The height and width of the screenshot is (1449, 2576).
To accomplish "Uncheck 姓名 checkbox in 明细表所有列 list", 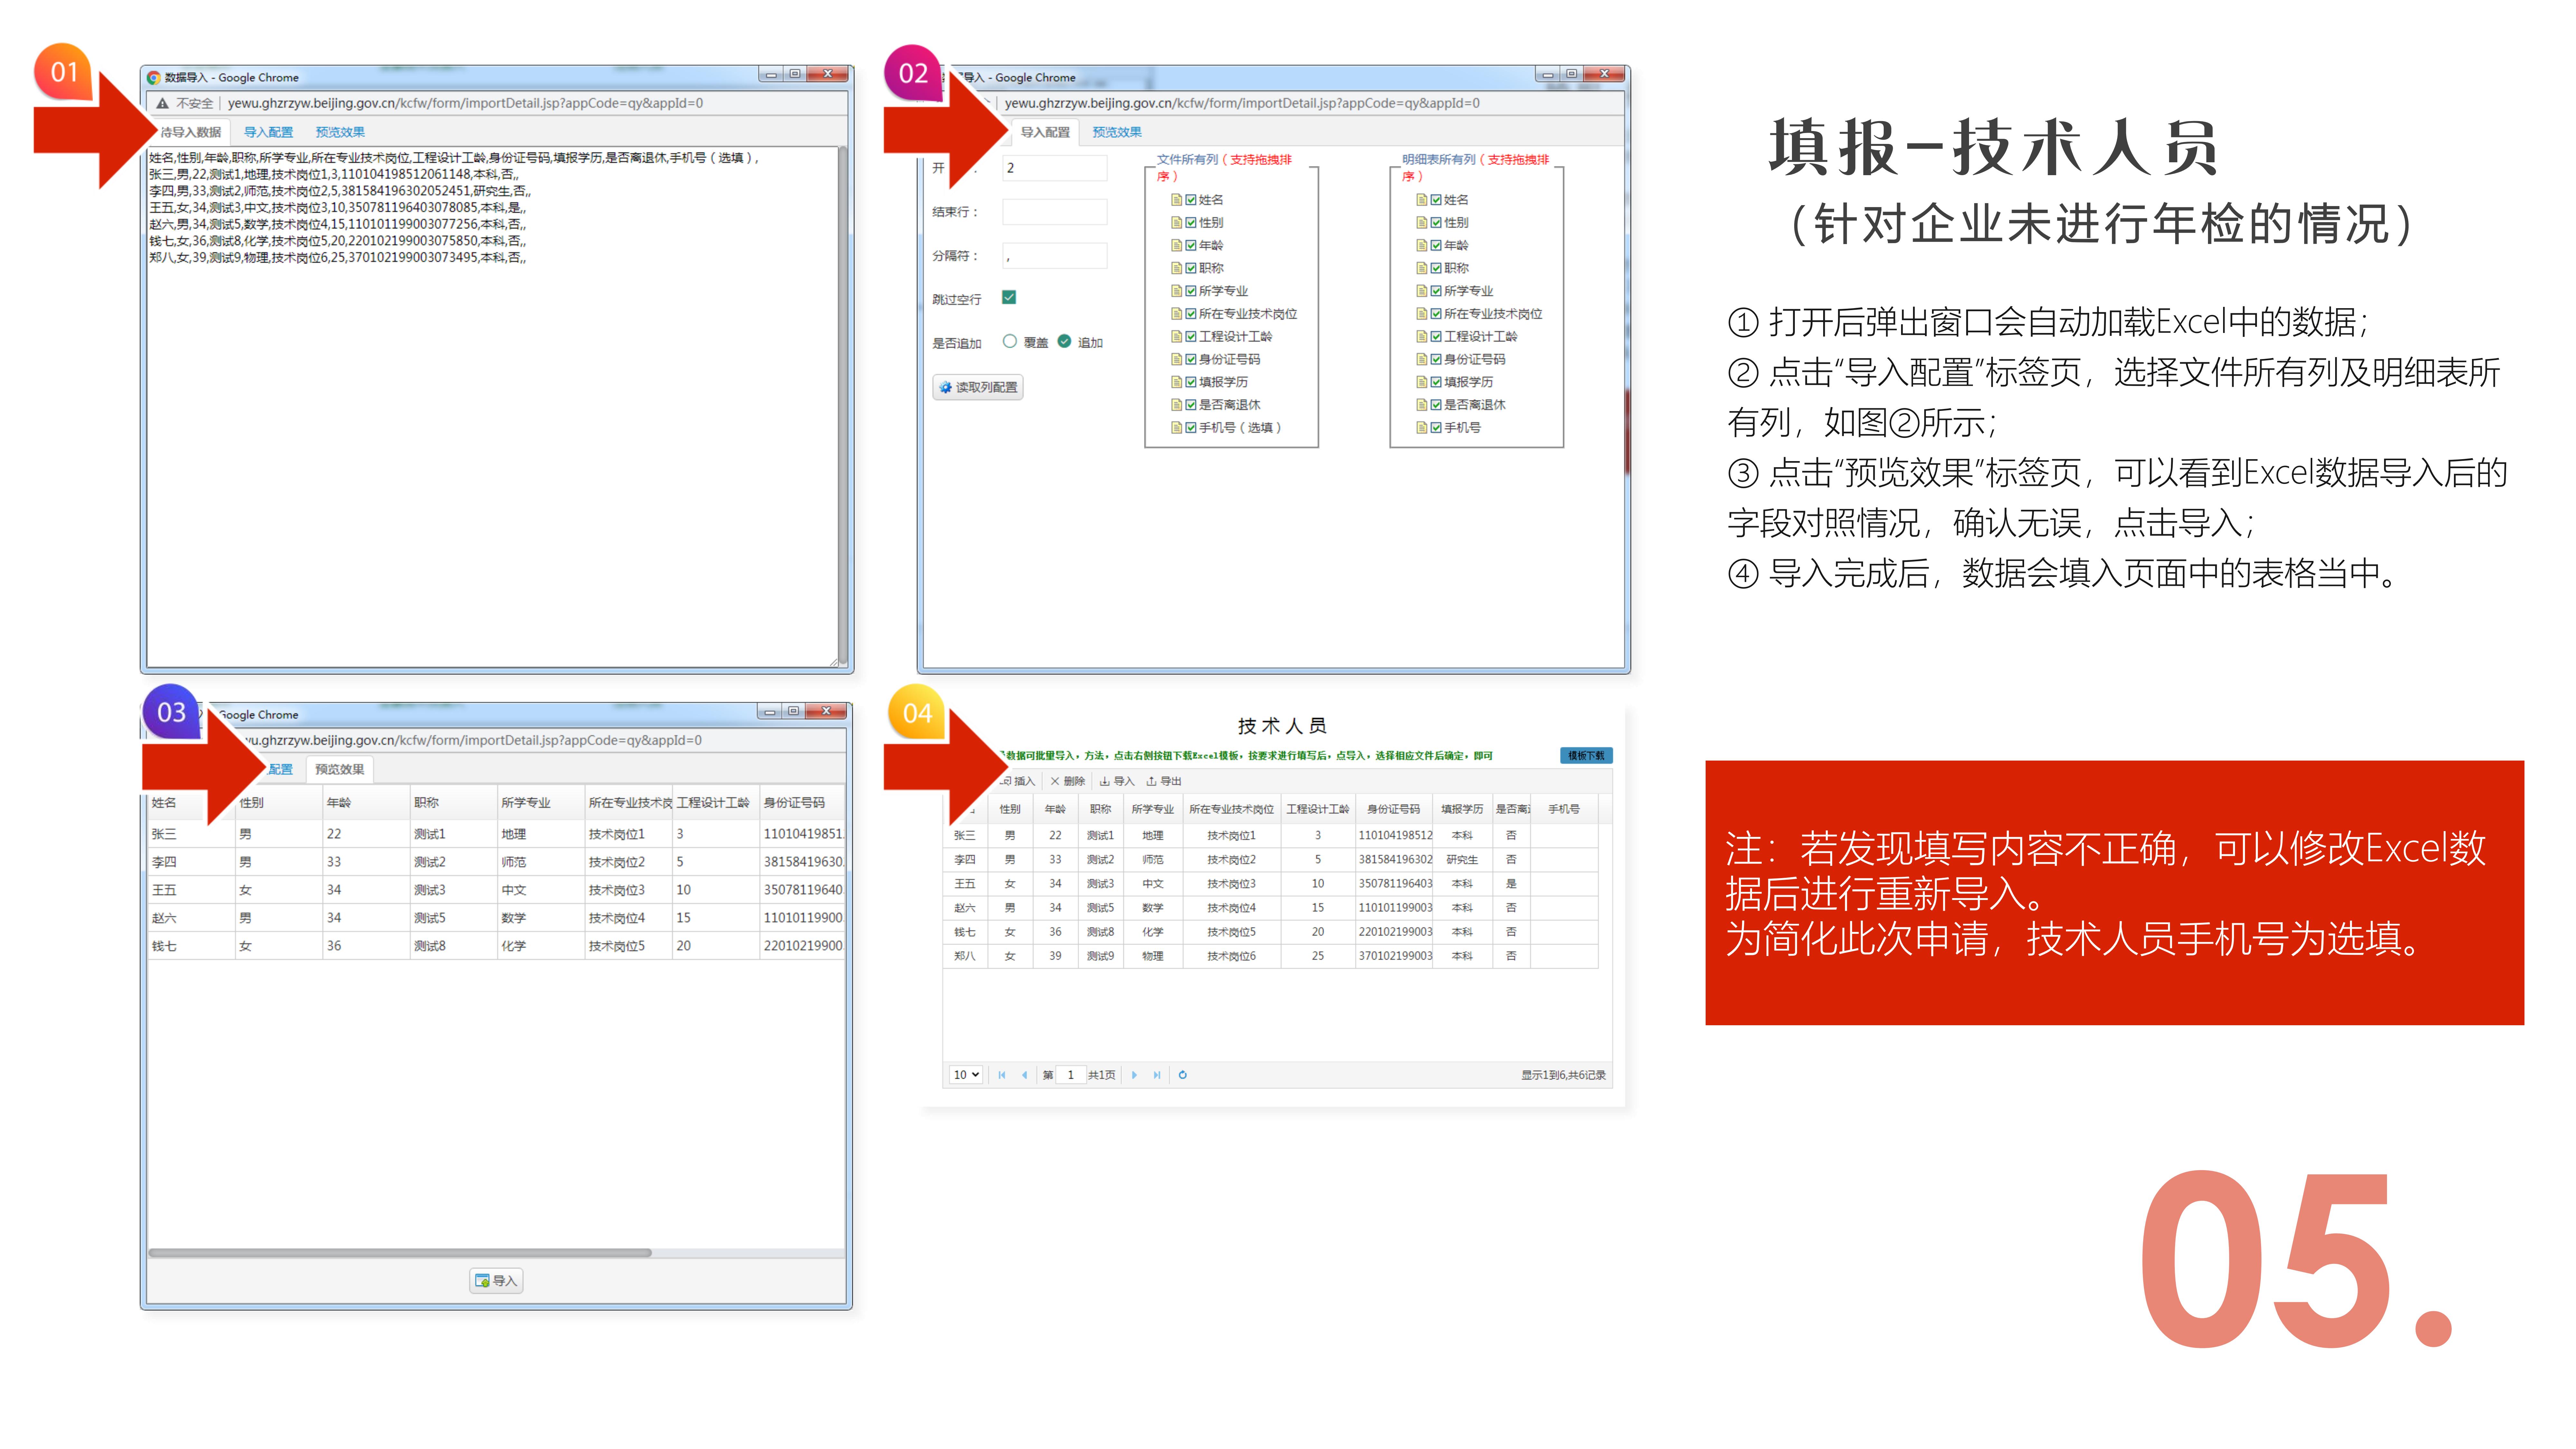I will tap(1436, 200).
